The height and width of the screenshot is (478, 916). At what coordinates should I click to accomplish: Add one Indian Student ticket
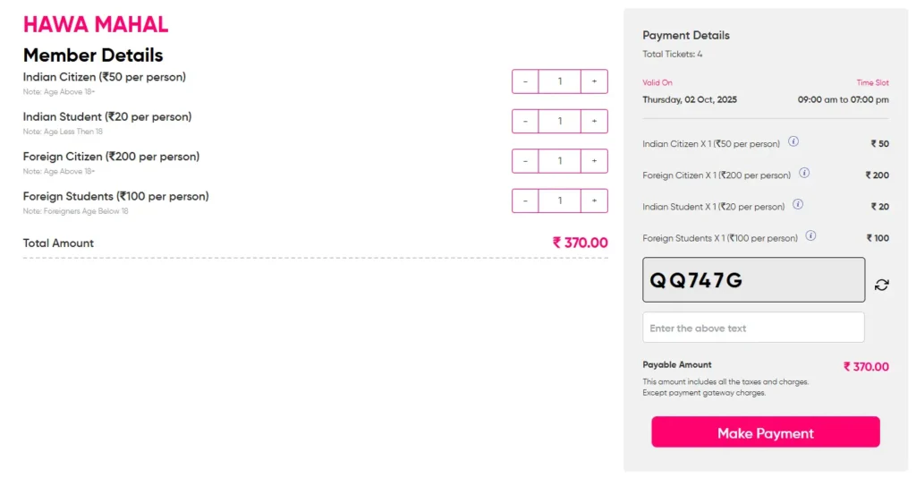594,121
